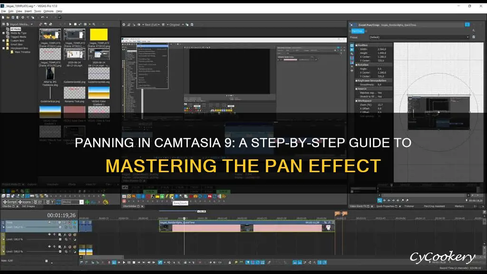Click the R+ icon in Uberbinder toolbar
The image size is (487, 274).
[224, 196]
